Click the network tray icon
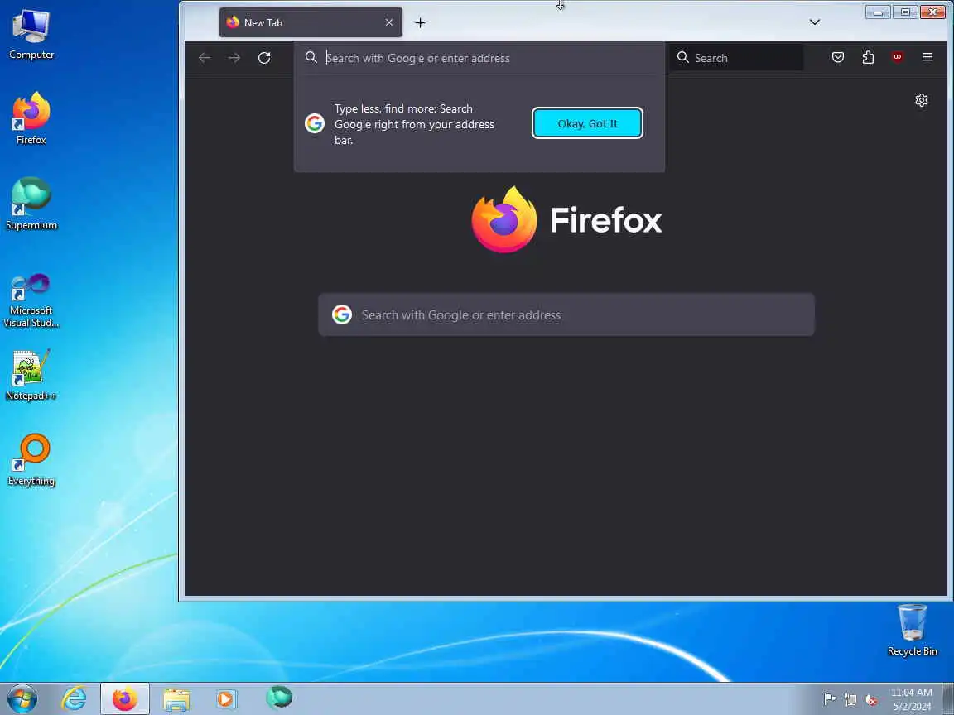954x715 pixels. click(x=850, y=700)
